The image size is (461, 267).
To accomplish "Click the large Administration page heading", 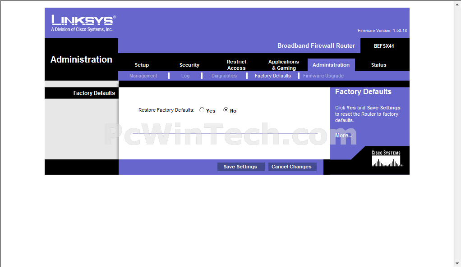I will coord(82,59).
